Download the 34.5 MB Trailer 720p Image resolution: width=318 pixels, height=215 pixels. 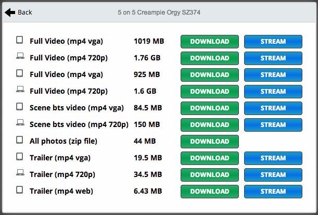tap(209, 175)
